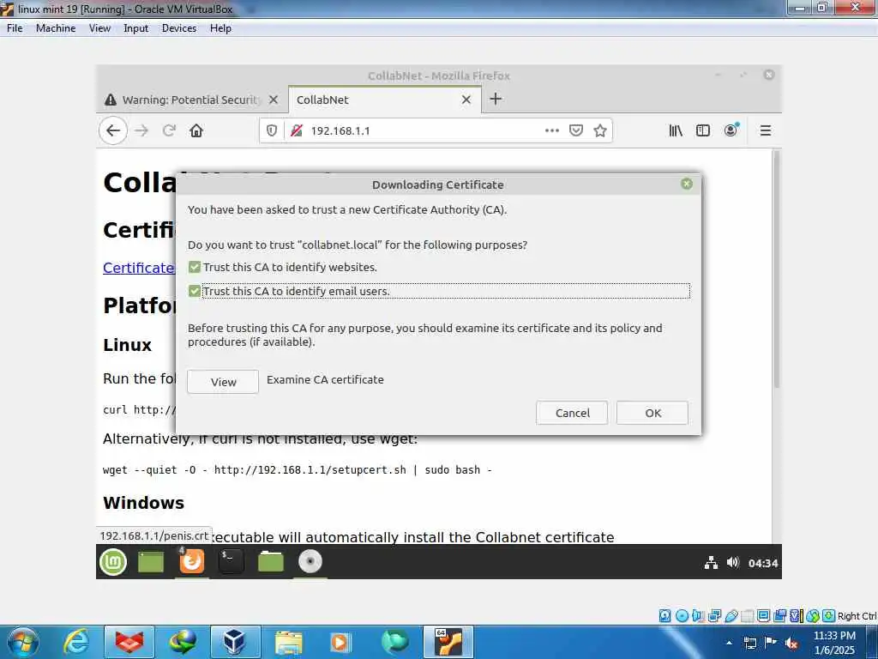The image size is (878, 659).
Task: Close the Warning tab
Action: (x=274, y=100)
